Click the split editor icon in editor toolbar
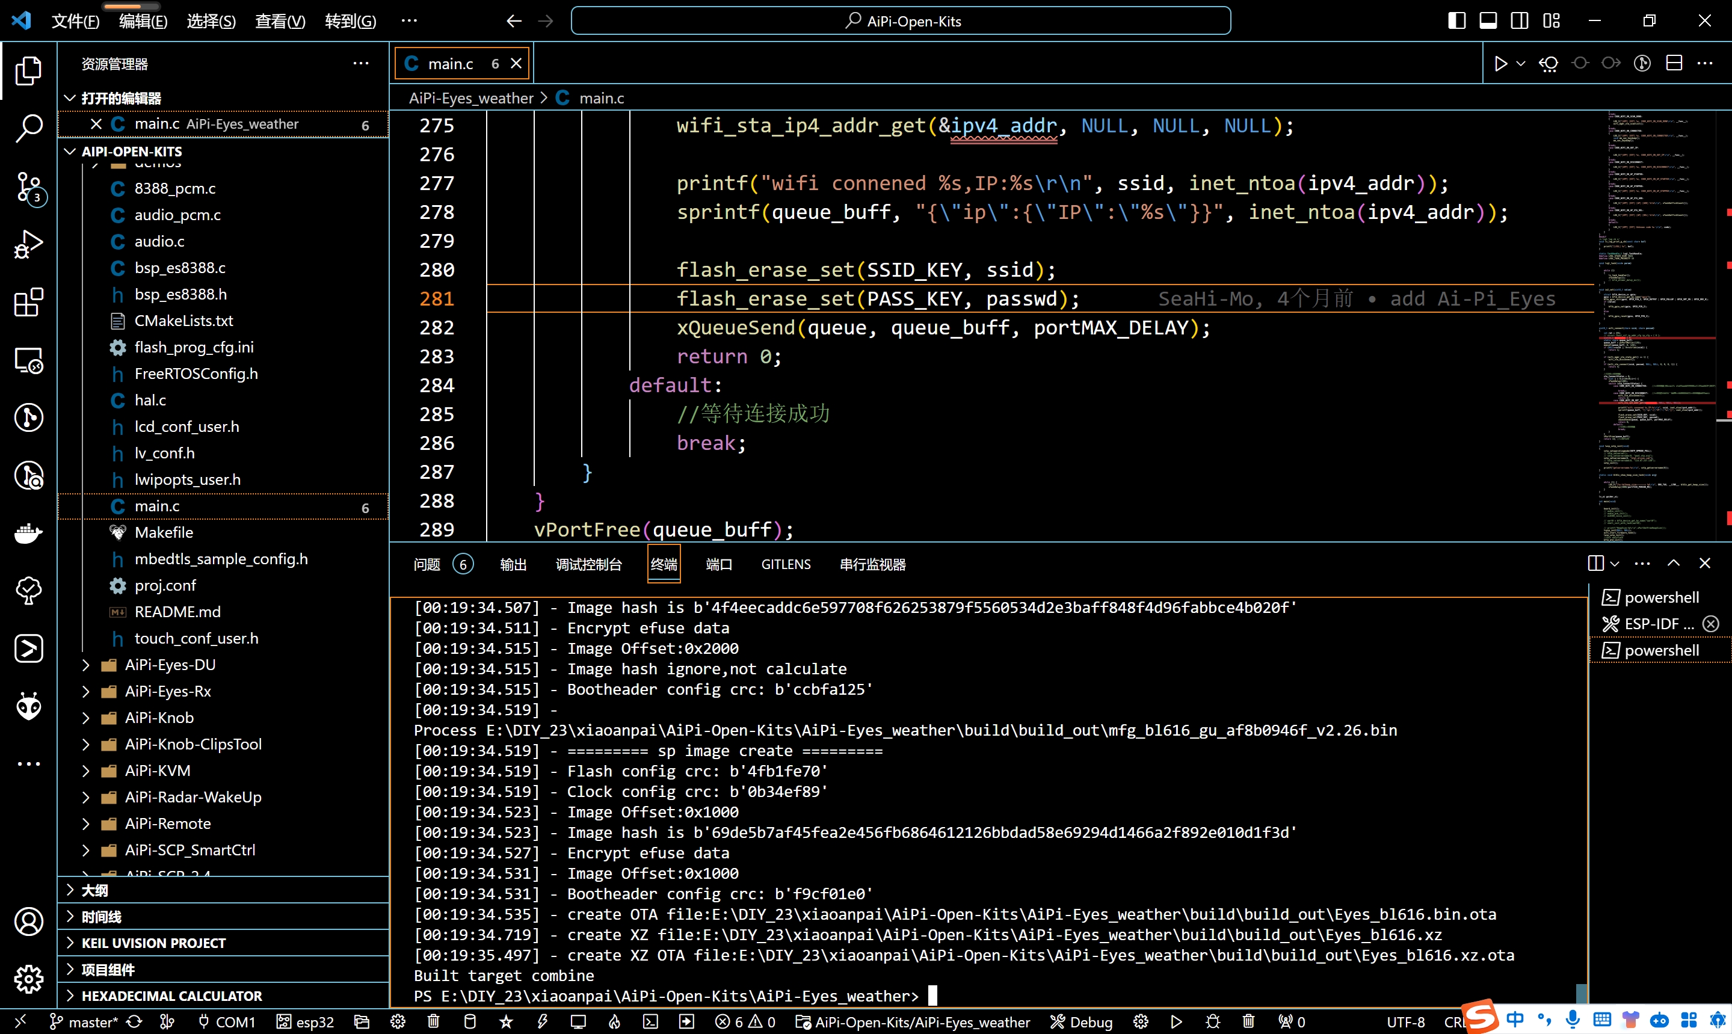1732x1034 pixels. coord(1674,63)
